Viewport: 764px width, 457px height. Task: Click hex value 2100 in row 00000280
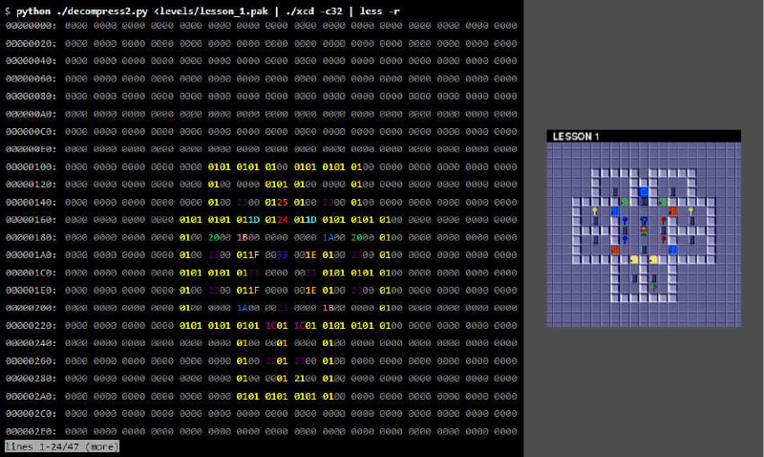point(305,379)
